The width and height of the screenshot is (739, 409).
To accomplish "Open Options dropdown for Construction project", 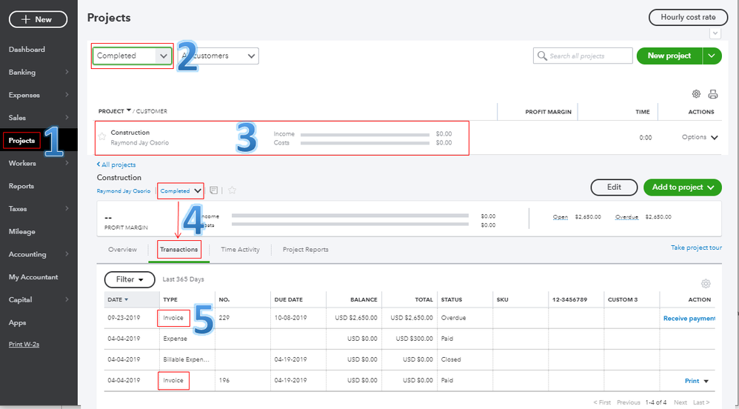I will pos(700,137).
